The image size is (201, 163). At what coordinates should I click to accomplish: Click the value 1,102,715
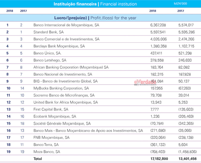pyautogui.click(x=186, y=46)
